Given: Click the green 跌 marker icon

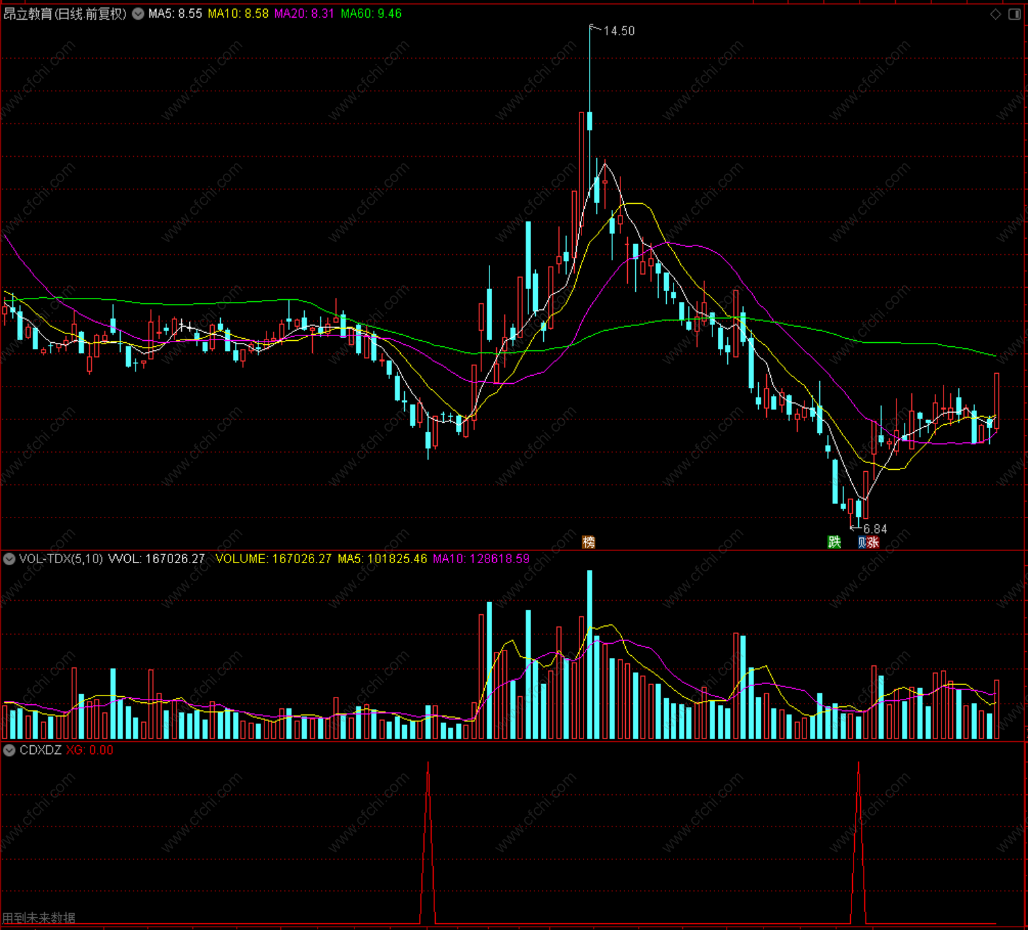Looking at the screenshot, I should [x=834, y=542].
